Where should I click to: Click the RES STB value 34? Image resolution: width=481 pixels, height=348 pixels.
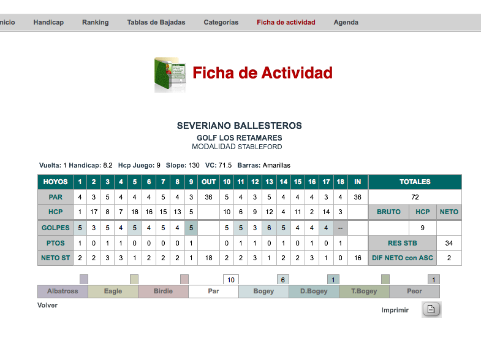point(449,243)
